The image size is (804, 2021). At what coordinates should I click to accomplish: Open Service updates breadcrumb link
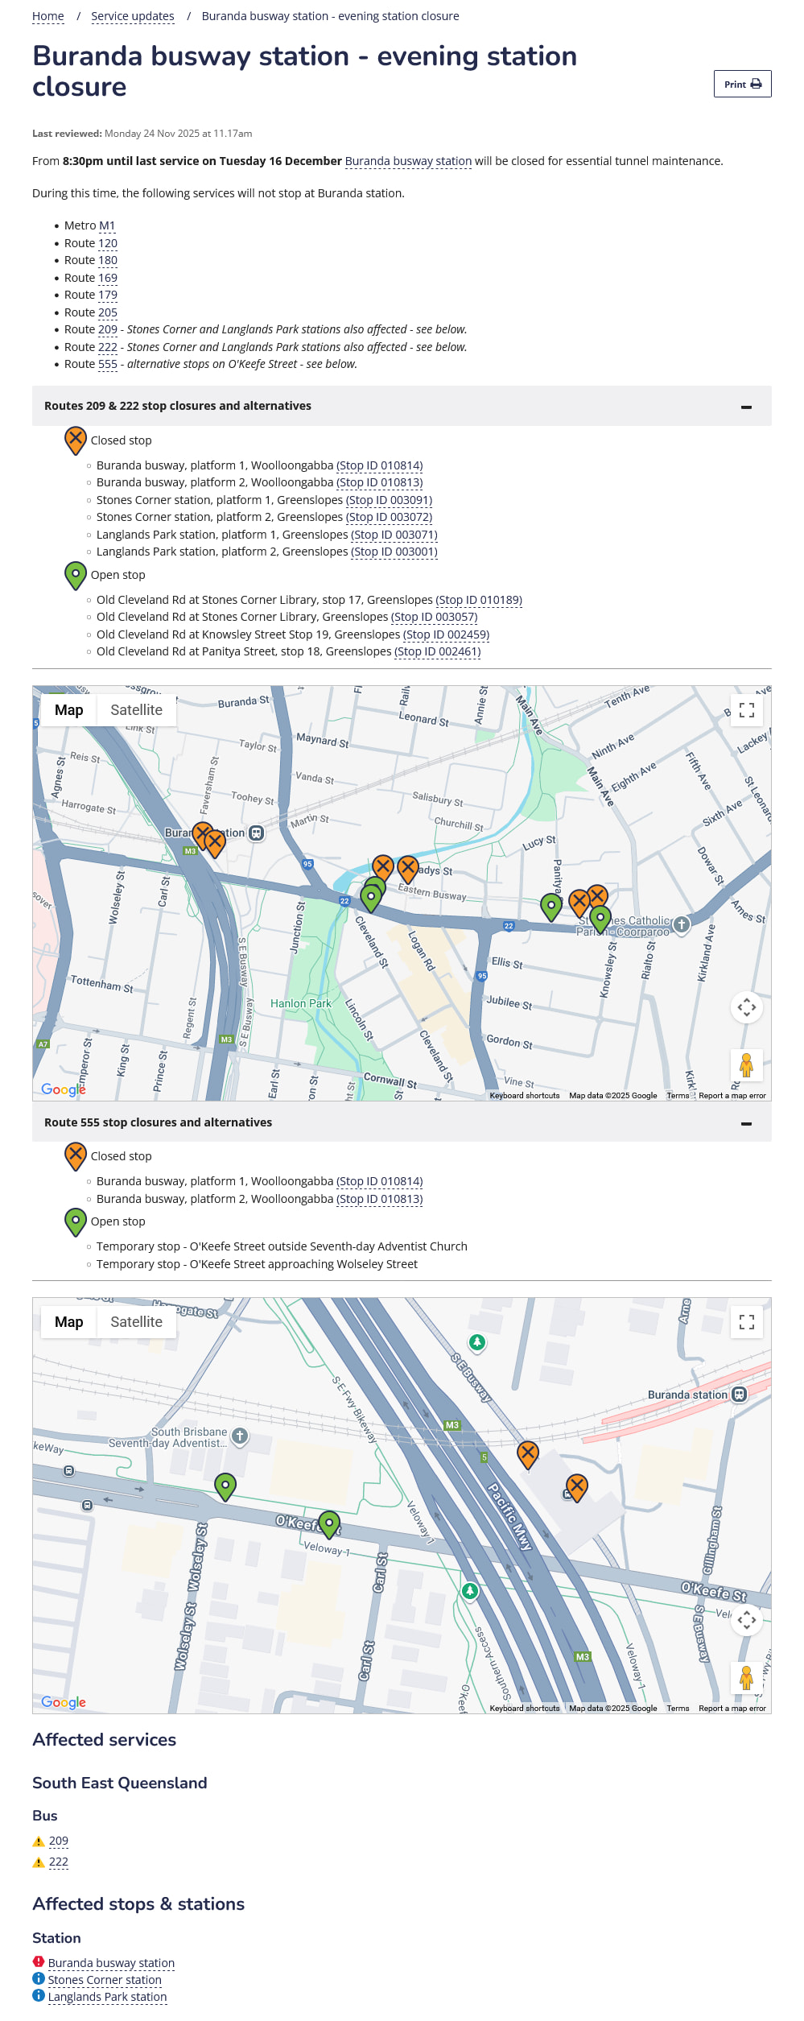[132, 16]
